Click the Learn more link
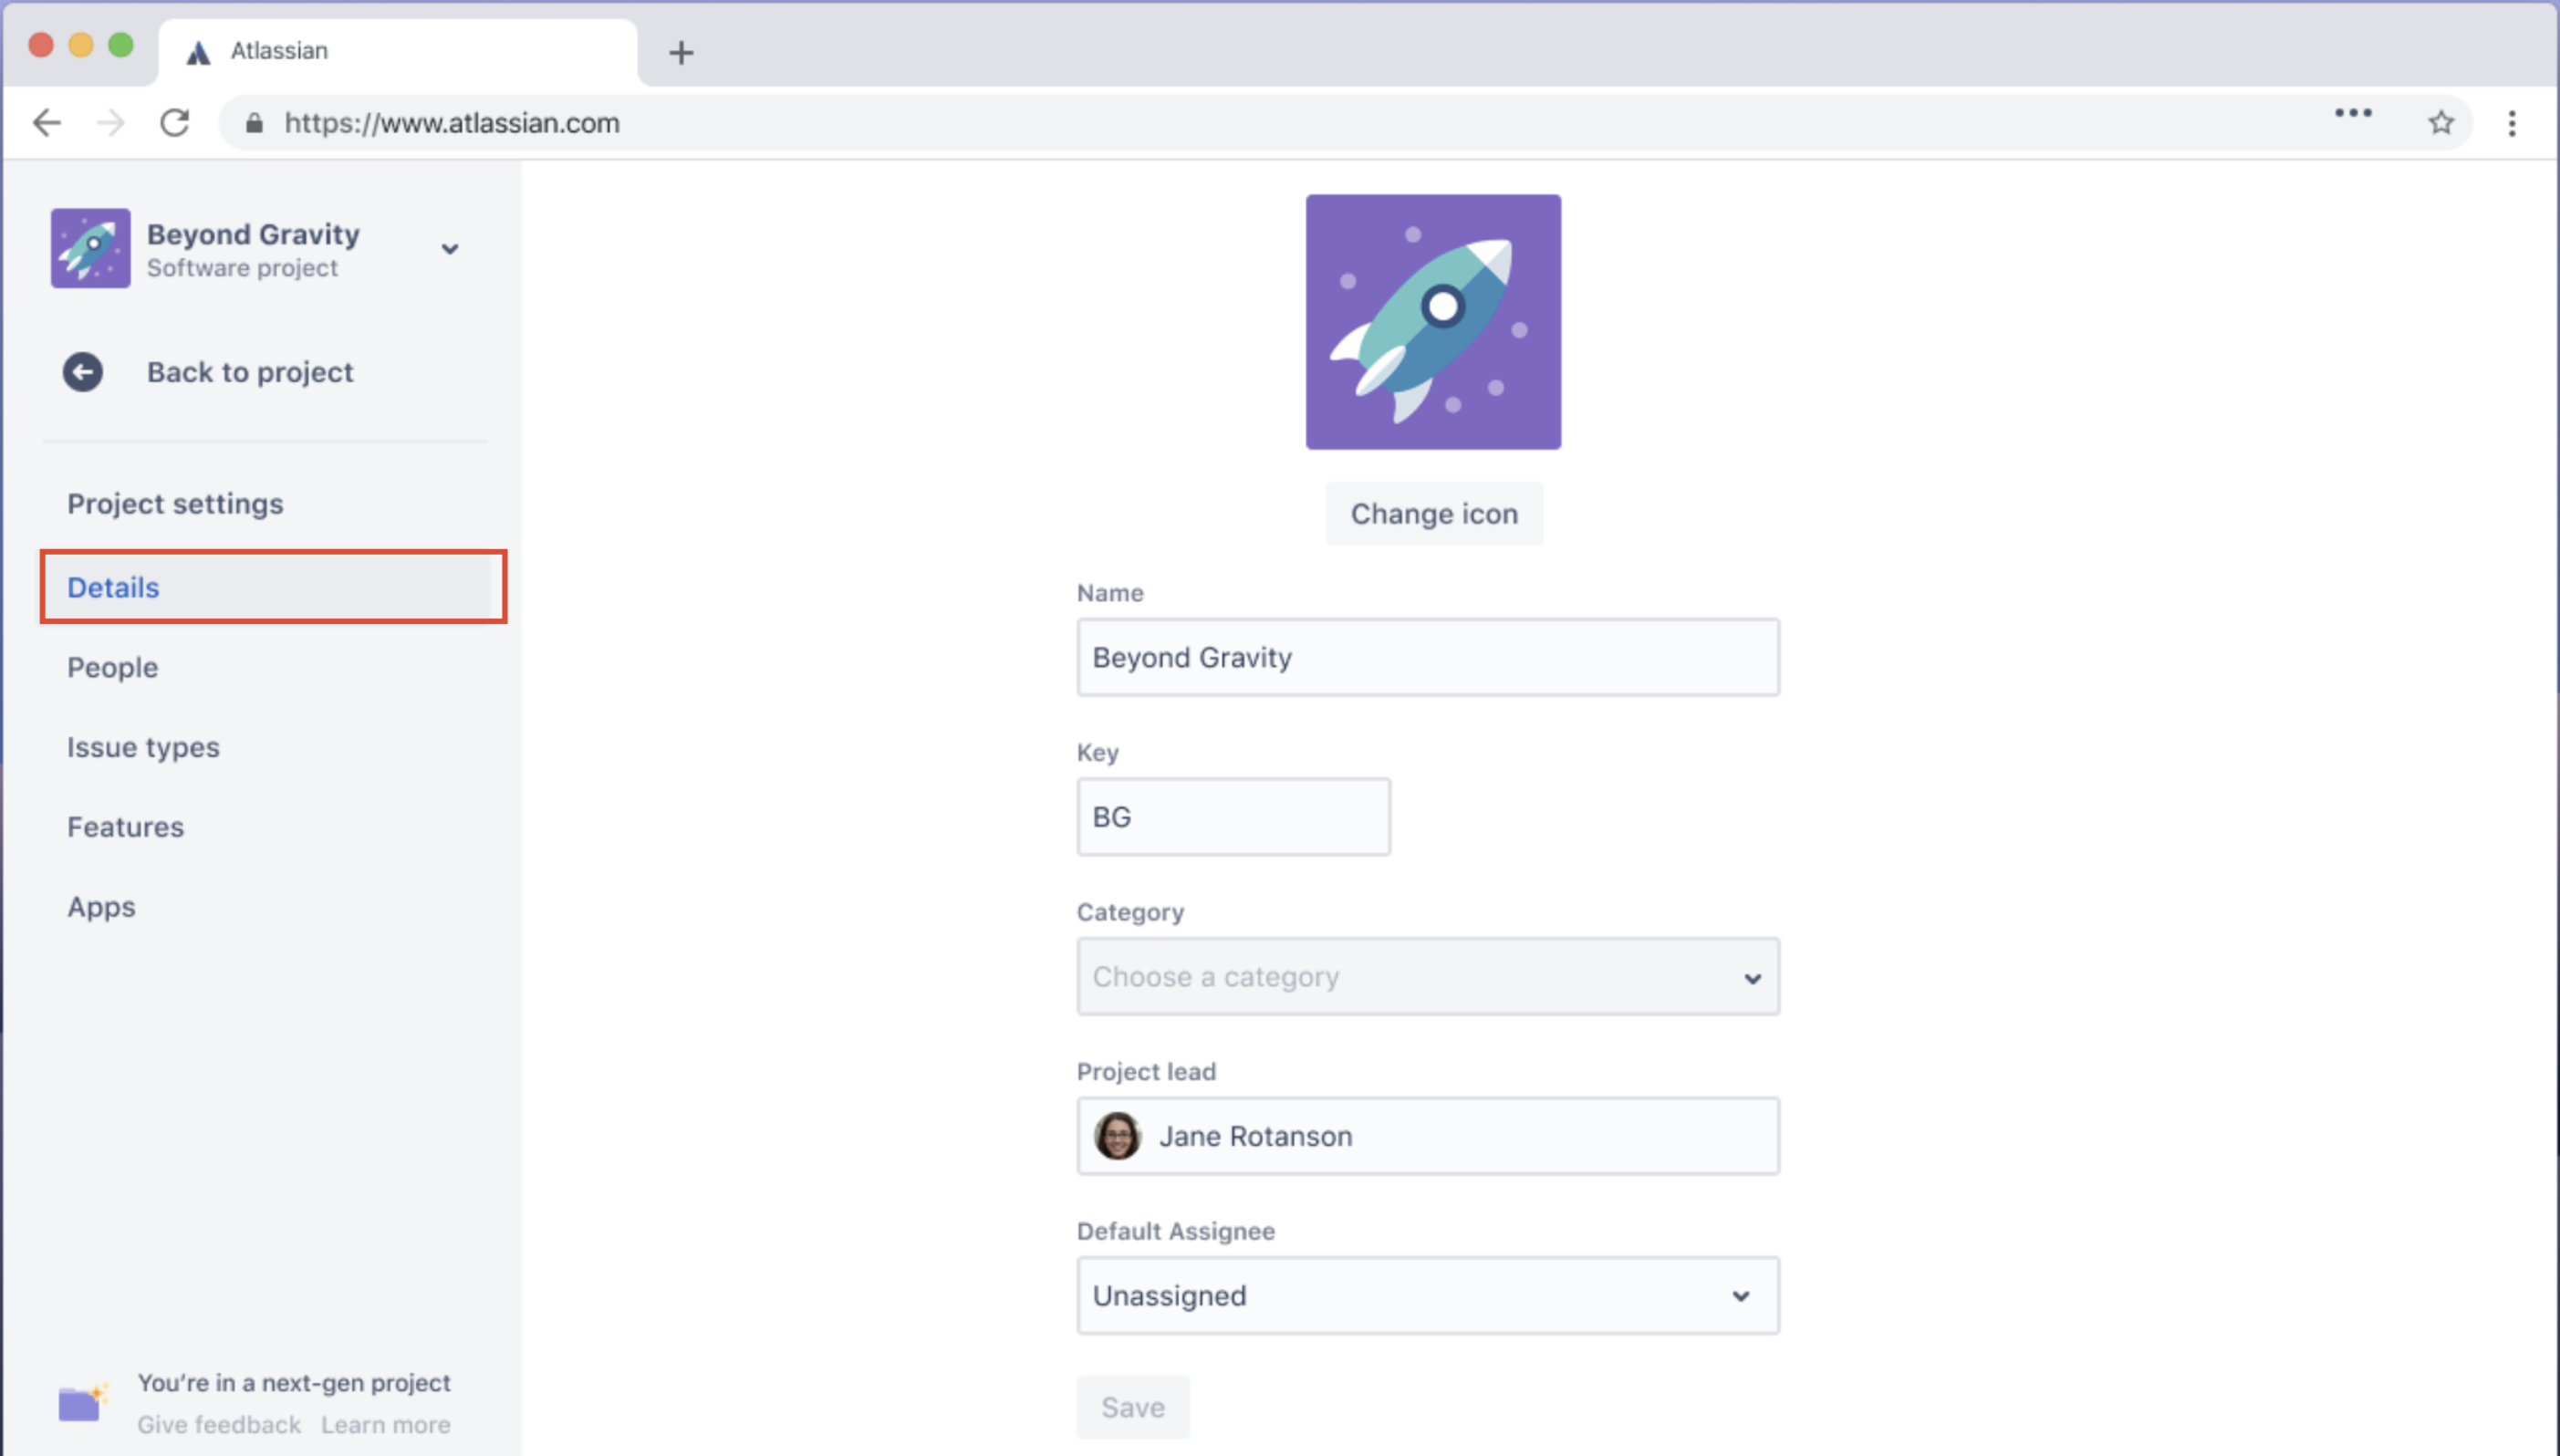Viewport: 2560px width, 1456px height. 386,1424
